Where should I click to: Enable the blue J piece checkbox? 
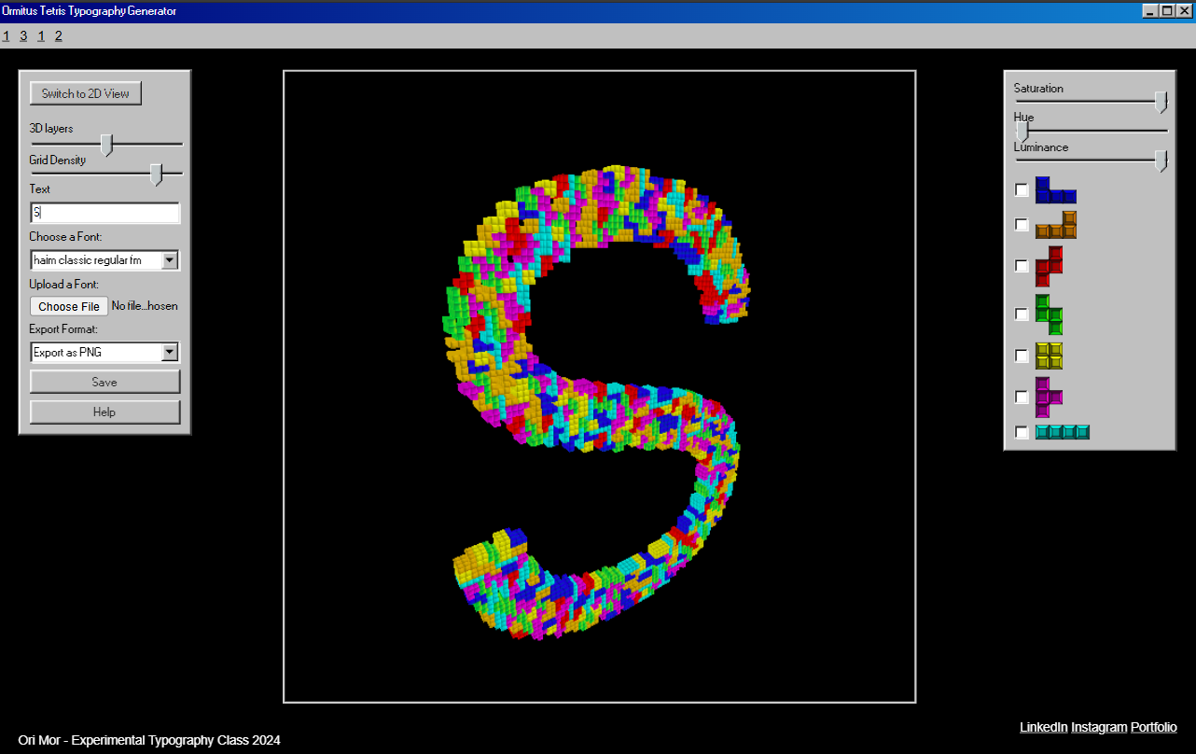(1022, 190)
